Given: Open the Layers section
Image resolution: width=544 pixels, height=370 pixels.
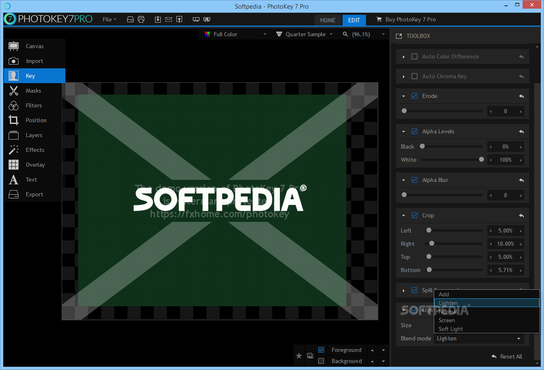Looking at the screenshot, I should 35,135.
